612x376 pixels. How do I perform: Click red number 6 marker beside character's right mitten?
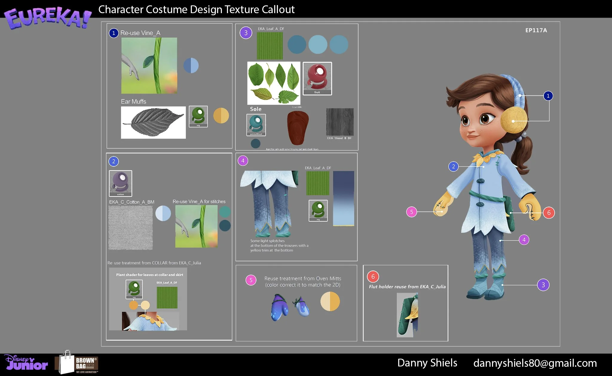549,213
